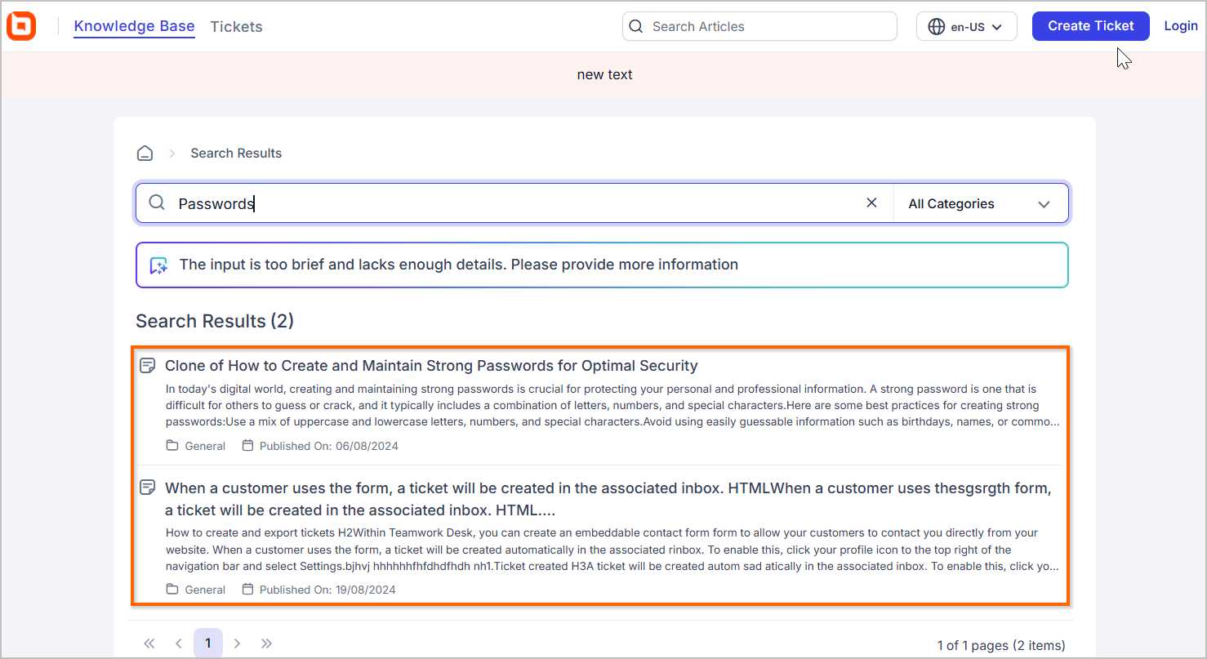Expand the All Categories dropdown
1207x659 pixels.
click(980, 203)
